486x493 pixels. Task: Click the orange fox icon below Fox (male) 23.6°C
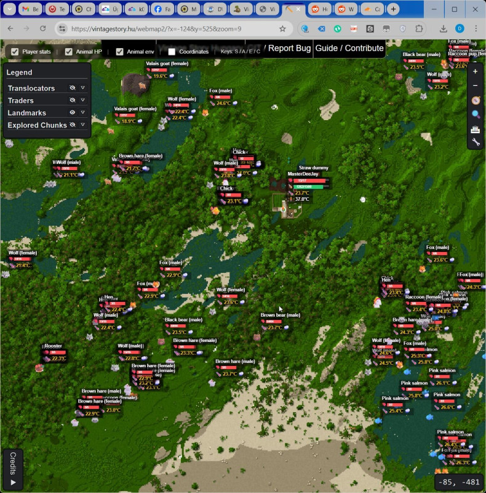[422, 269]
